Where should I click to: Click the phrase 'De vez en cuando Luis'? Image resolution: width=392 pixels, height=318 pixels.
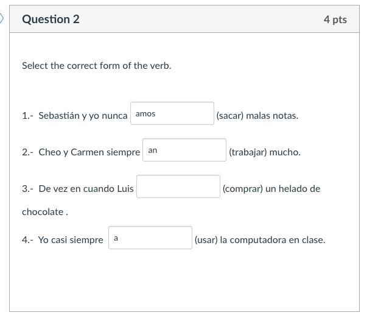click(86, 189)
